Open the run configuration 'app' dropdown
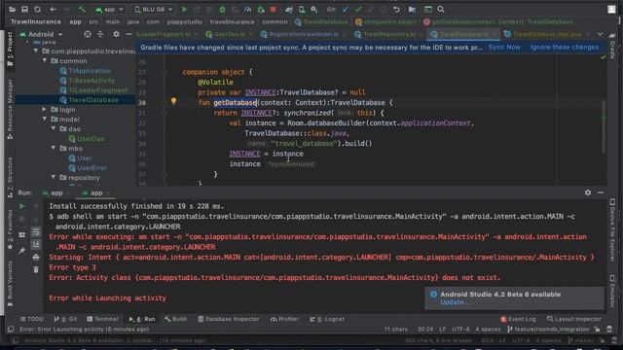Image resolution: width=623 pixels, height=350 pixels. pyautogui.click(x=109, y=9)
